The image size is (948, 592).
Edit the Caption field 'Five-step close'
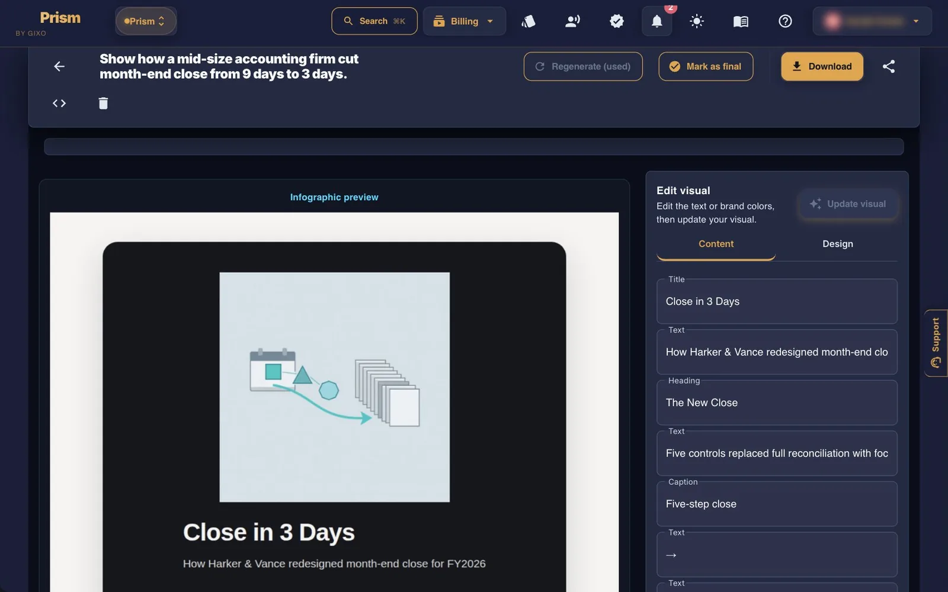777,504
